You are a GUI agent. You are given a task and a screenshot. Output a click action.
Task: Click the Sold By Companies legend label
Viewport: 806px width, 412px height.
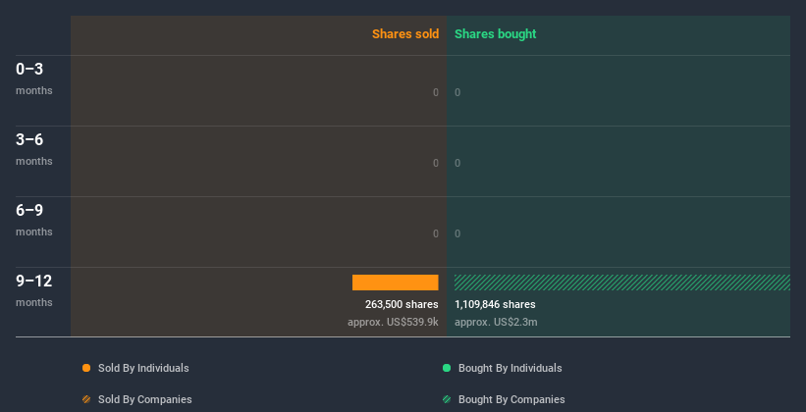click(145, 399)
